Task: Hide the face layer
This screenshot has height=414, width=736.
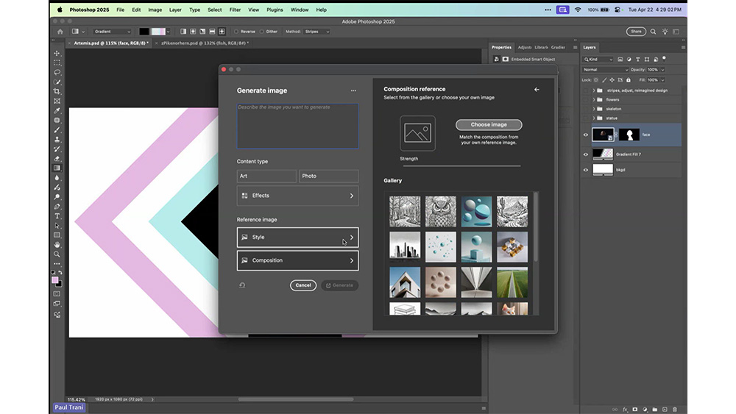Action: (586, 135)
